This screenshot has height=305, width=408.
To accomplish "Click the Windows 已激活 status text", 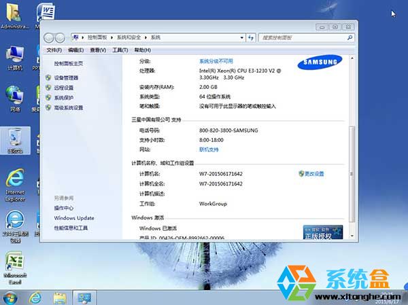I will (158, 228).
